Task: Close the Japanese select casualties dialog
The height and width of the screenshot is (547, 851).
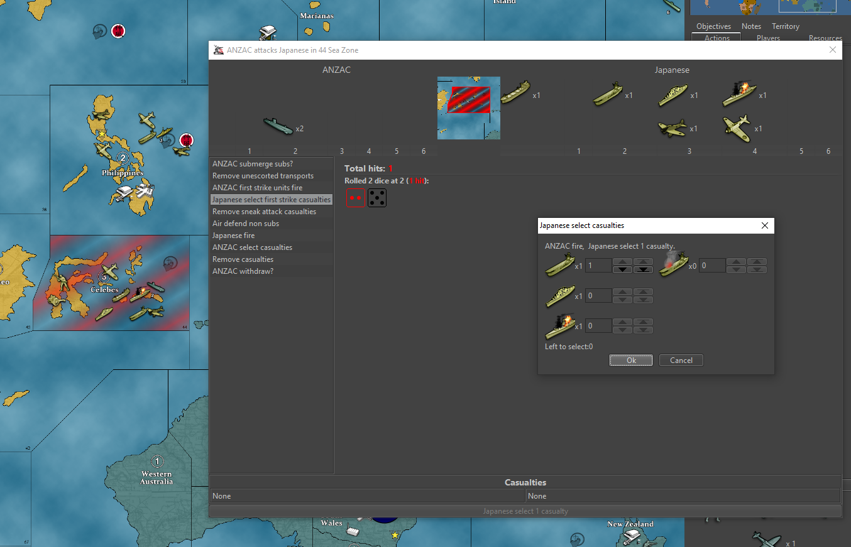Action: pos(764,225)
